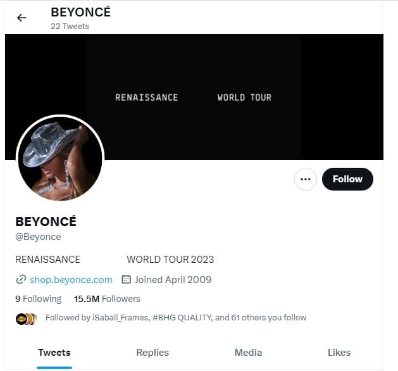This screenshot has width=398, height=371.
Task: Open the circular profile picture
Action: (x=60, y=159)
